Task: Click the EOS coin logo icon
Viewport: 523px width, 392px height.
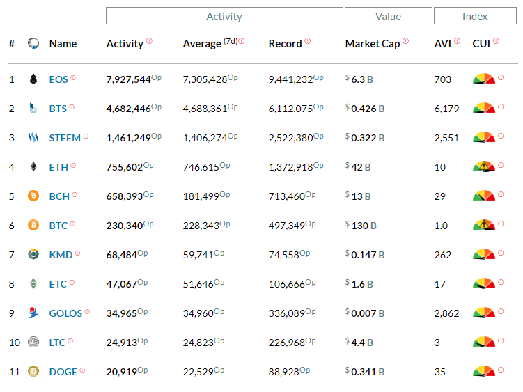Action: pos(33,79)
